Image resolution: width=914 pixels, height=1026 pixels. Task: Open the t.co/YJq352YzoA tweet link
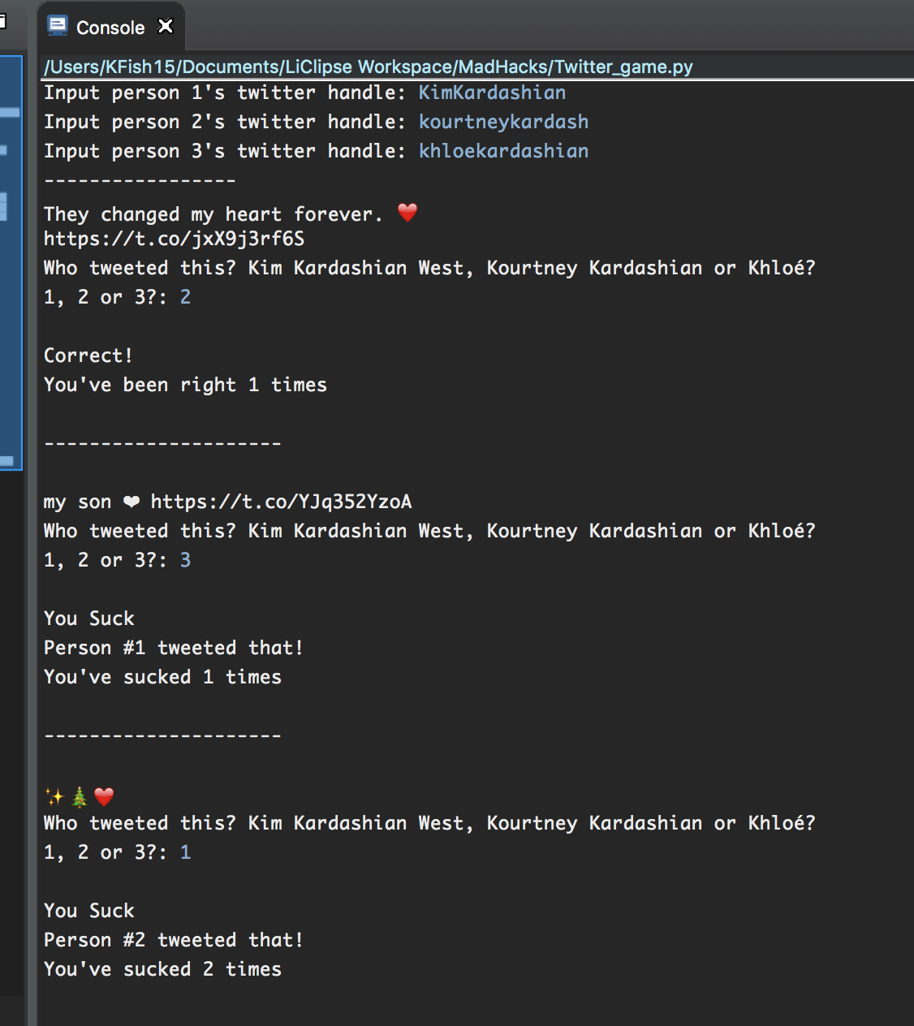[281, 502]
